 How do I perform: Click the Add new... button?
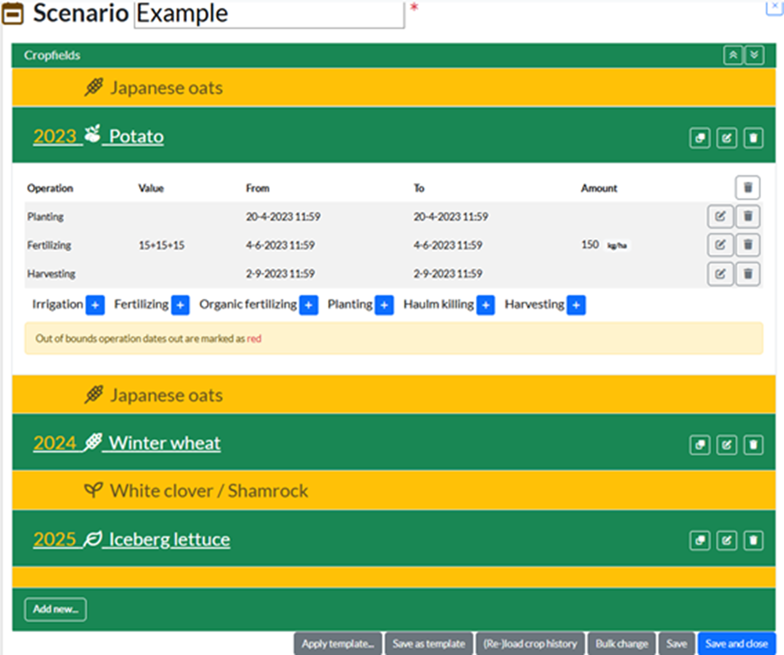[55, 609]
